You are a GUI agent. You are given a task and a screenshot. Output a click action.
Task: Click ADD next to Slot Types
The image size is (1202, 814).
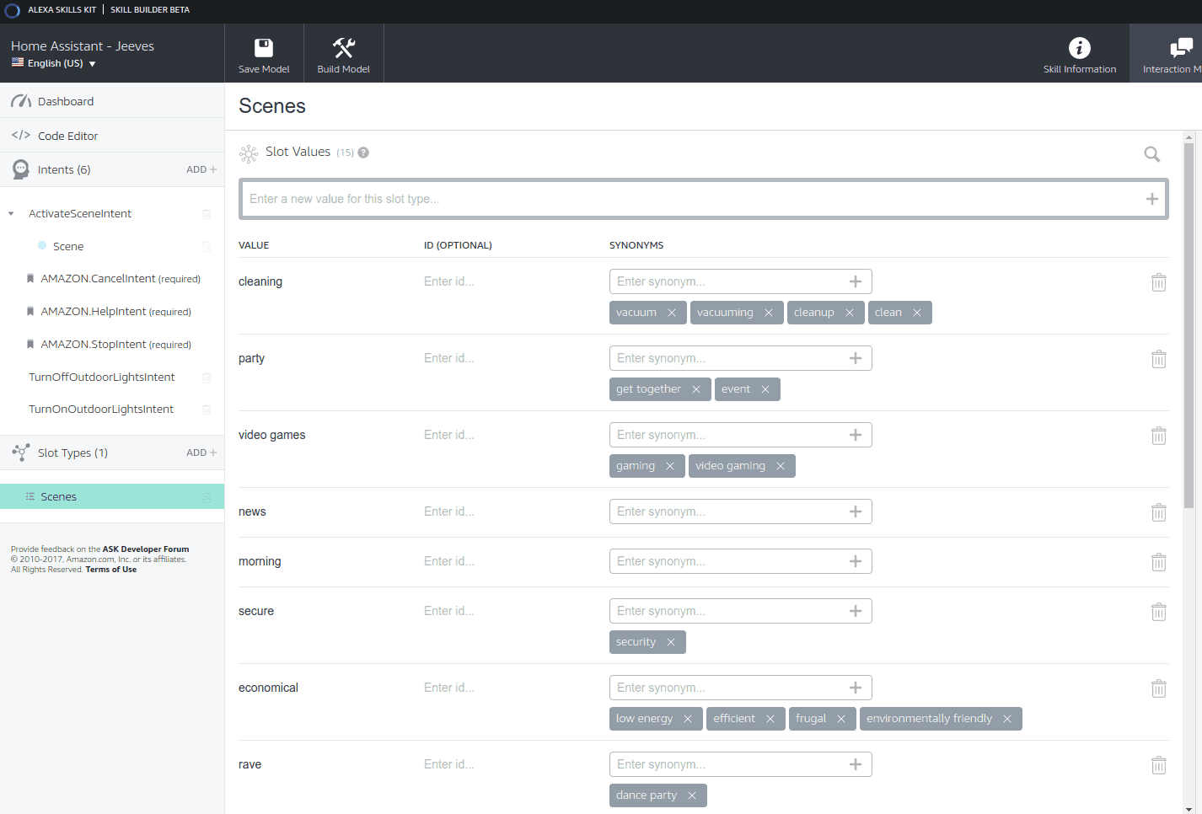pos(201,453)
